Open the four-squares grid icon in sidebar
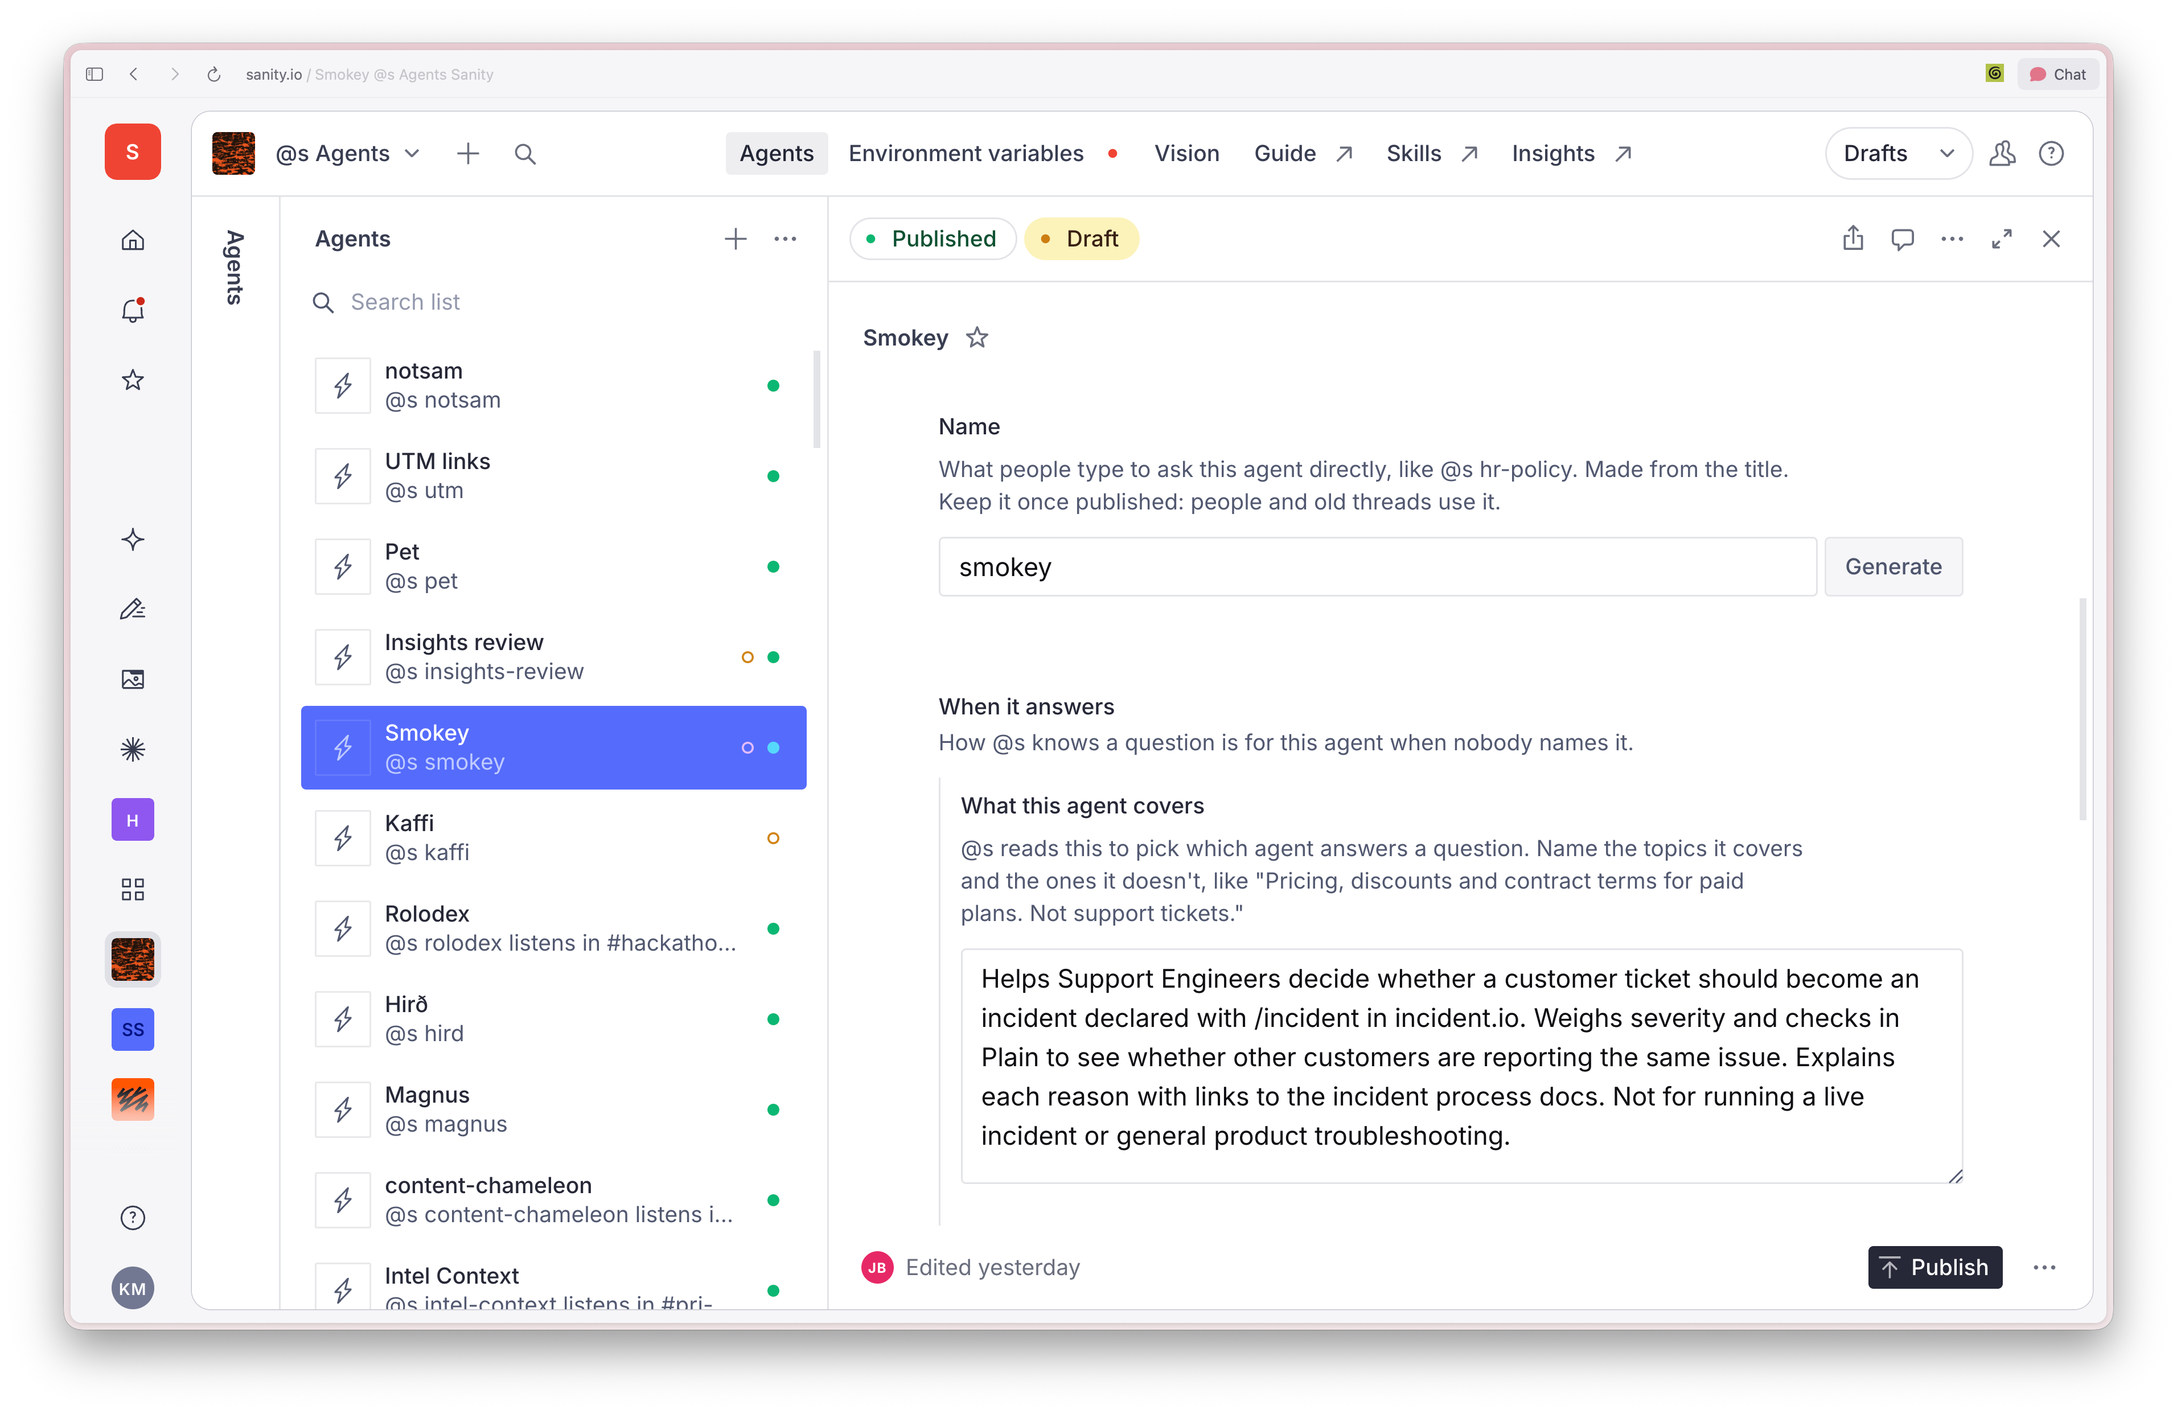This screenshot has height=1414, width=2177. [133, 890]
